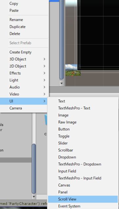Click Create Empty menu item

tap(20, 52)
